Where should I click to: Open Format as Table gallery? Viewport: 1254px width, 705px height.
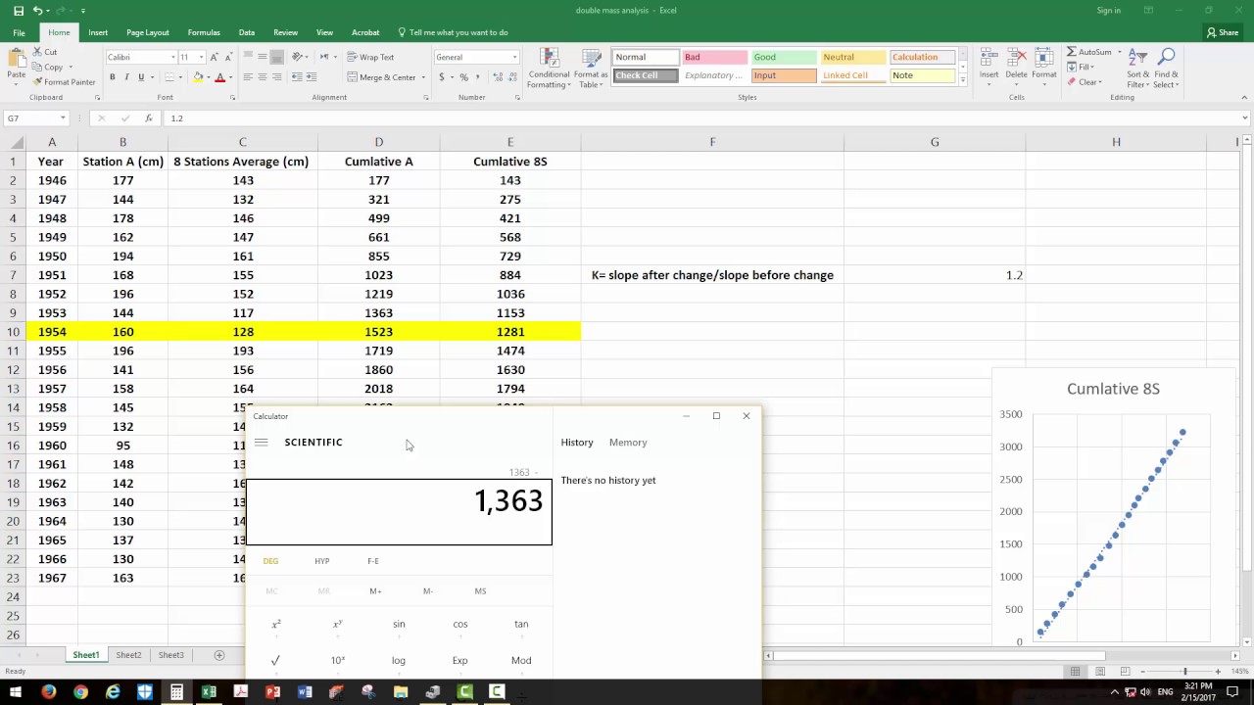click(x=591, y=69)
